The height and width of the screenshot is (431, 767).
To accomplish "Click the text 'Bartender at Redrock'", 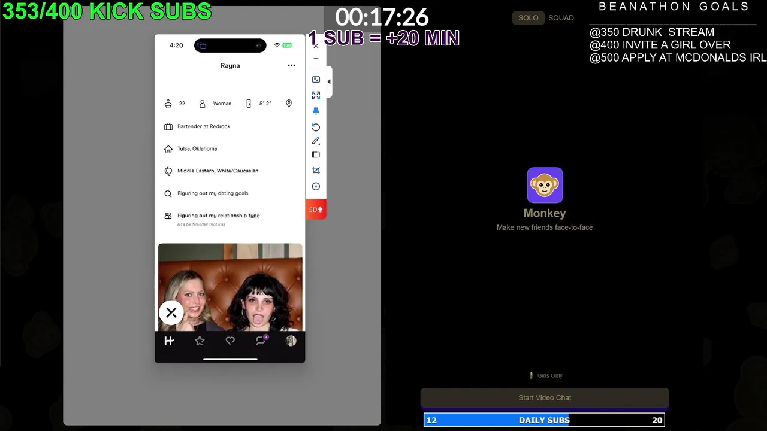I will click(204, 126).
